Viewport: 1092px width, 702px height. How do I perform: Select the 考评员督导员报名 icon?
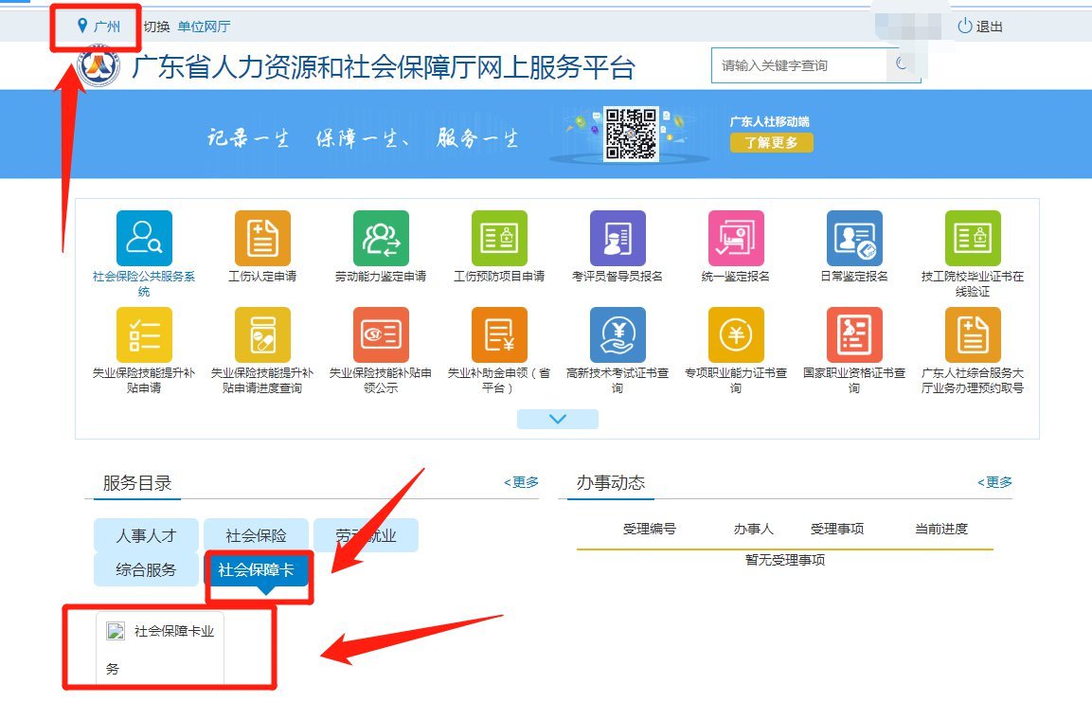point(618,239)
